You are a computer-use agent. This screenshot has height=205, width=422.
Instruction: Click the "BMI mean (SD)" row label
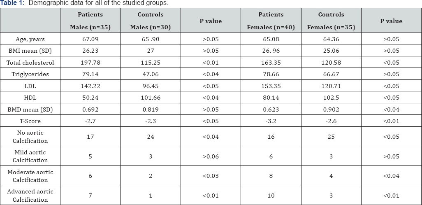[30, 51]
